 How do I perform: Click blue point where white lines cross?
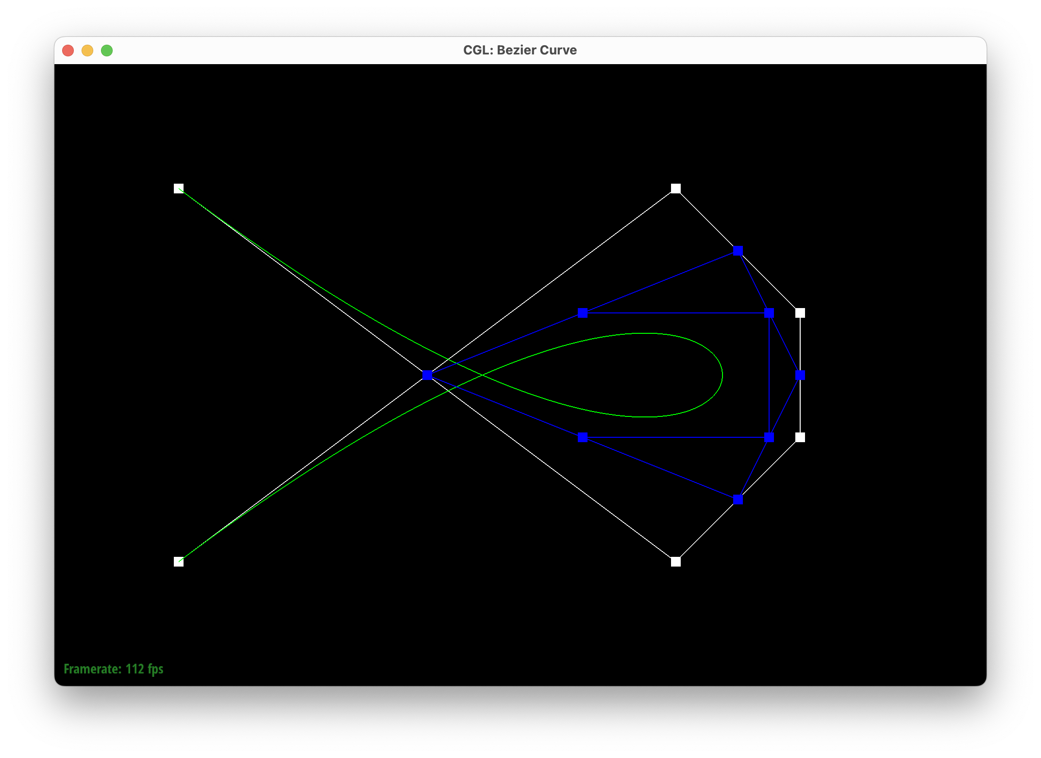[427, 375]
